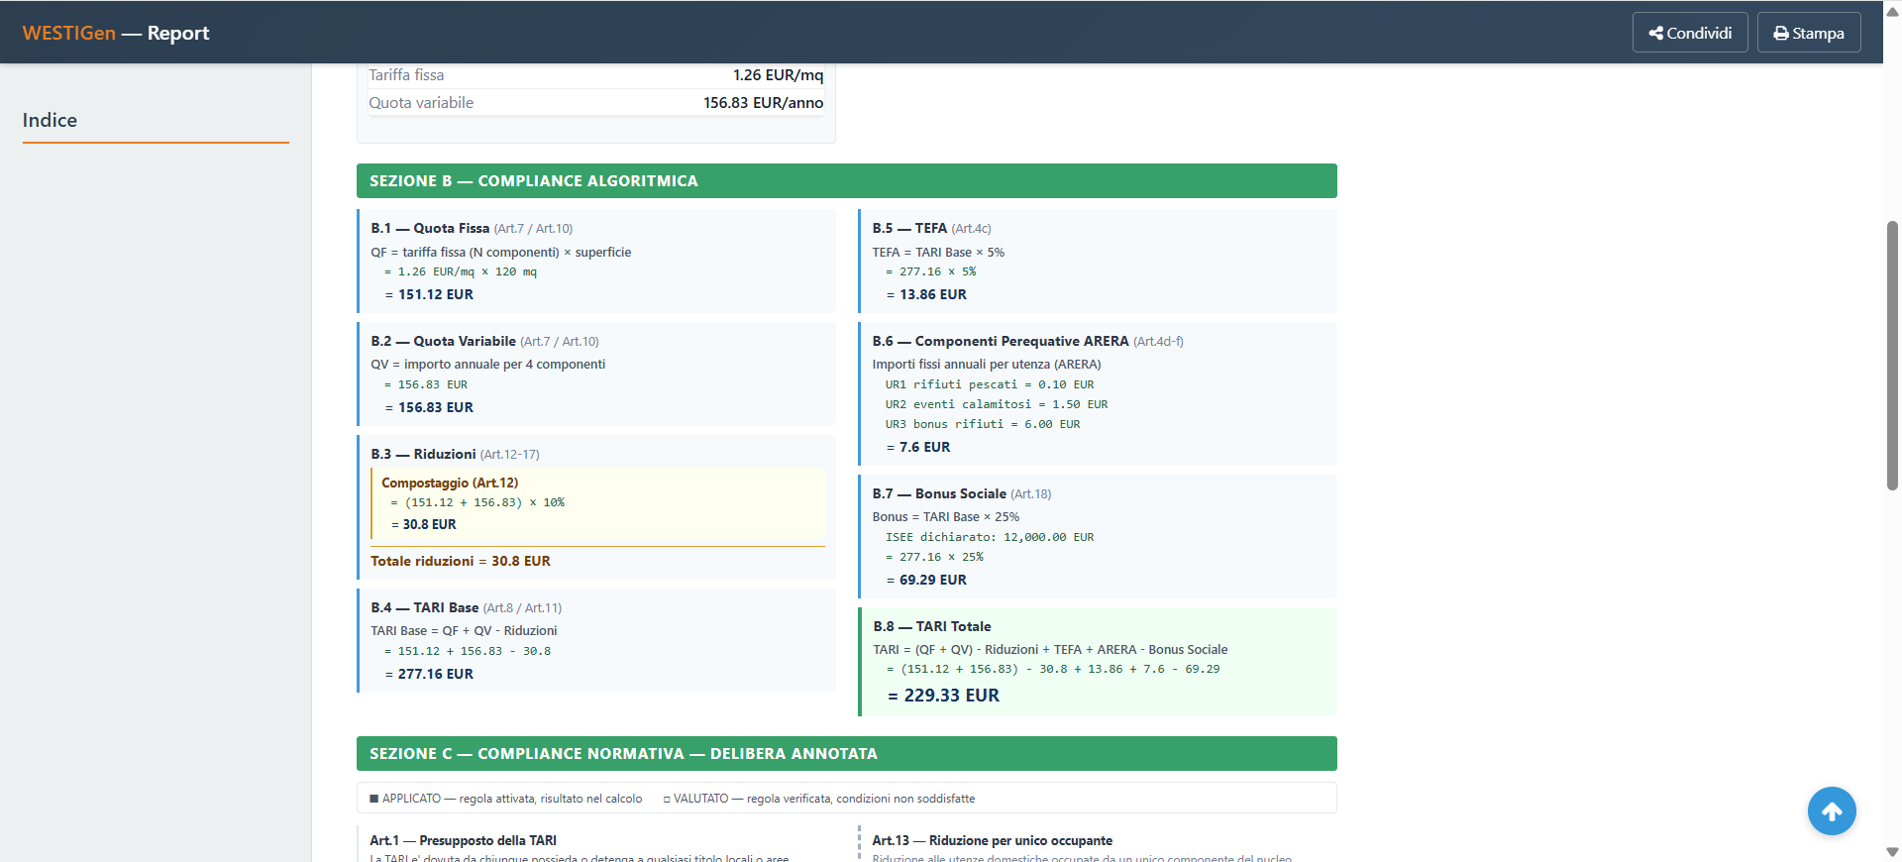Click the scrollbar down arrow
Image resolution: width=1902 pixels, height=862 pixels.
[1892, 852]
